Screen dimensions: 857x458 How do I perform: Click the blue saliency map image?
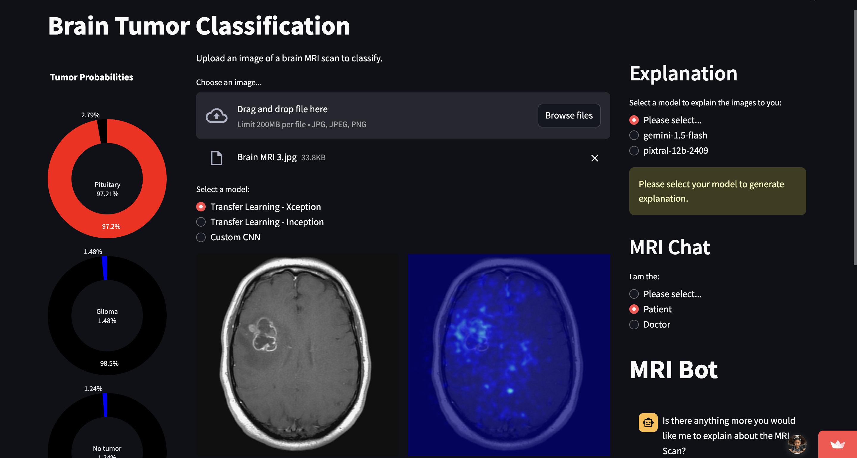[509, 355]
